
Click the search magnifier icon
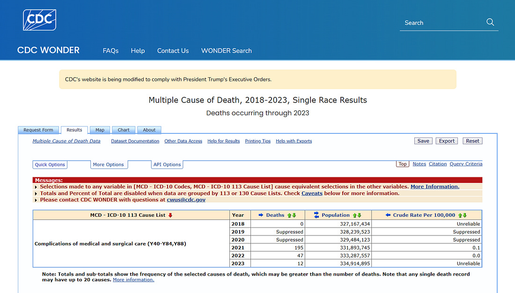490,22
